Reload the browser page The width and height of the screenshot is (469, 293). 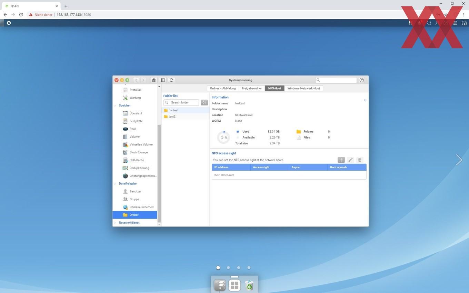click(x=21, y=15)
